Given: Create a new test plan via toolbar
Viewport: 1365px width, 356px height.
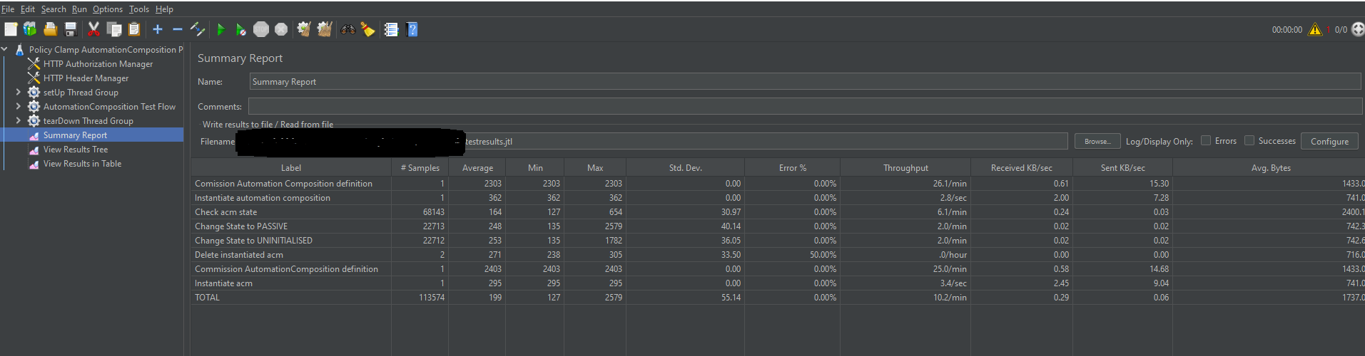Looking at the screenshot, I should point(11,29).
